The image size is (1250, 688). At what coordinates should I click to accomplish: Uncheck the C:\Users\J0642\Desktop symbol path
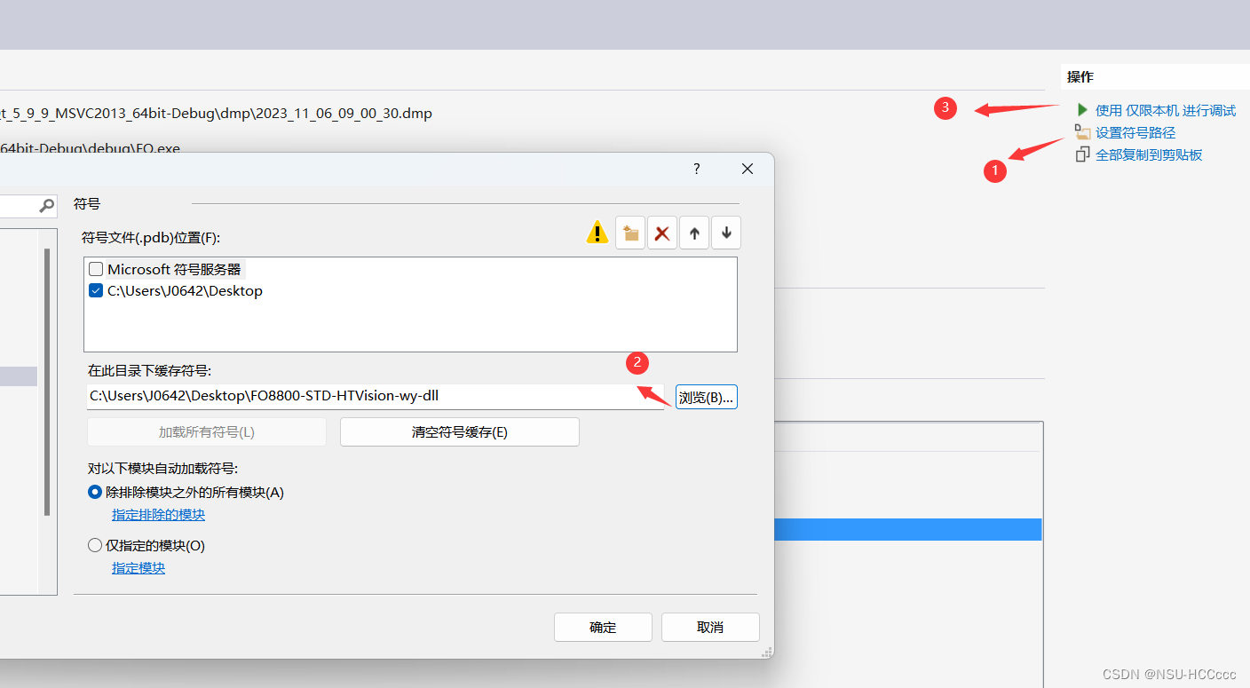click(95, 290)
